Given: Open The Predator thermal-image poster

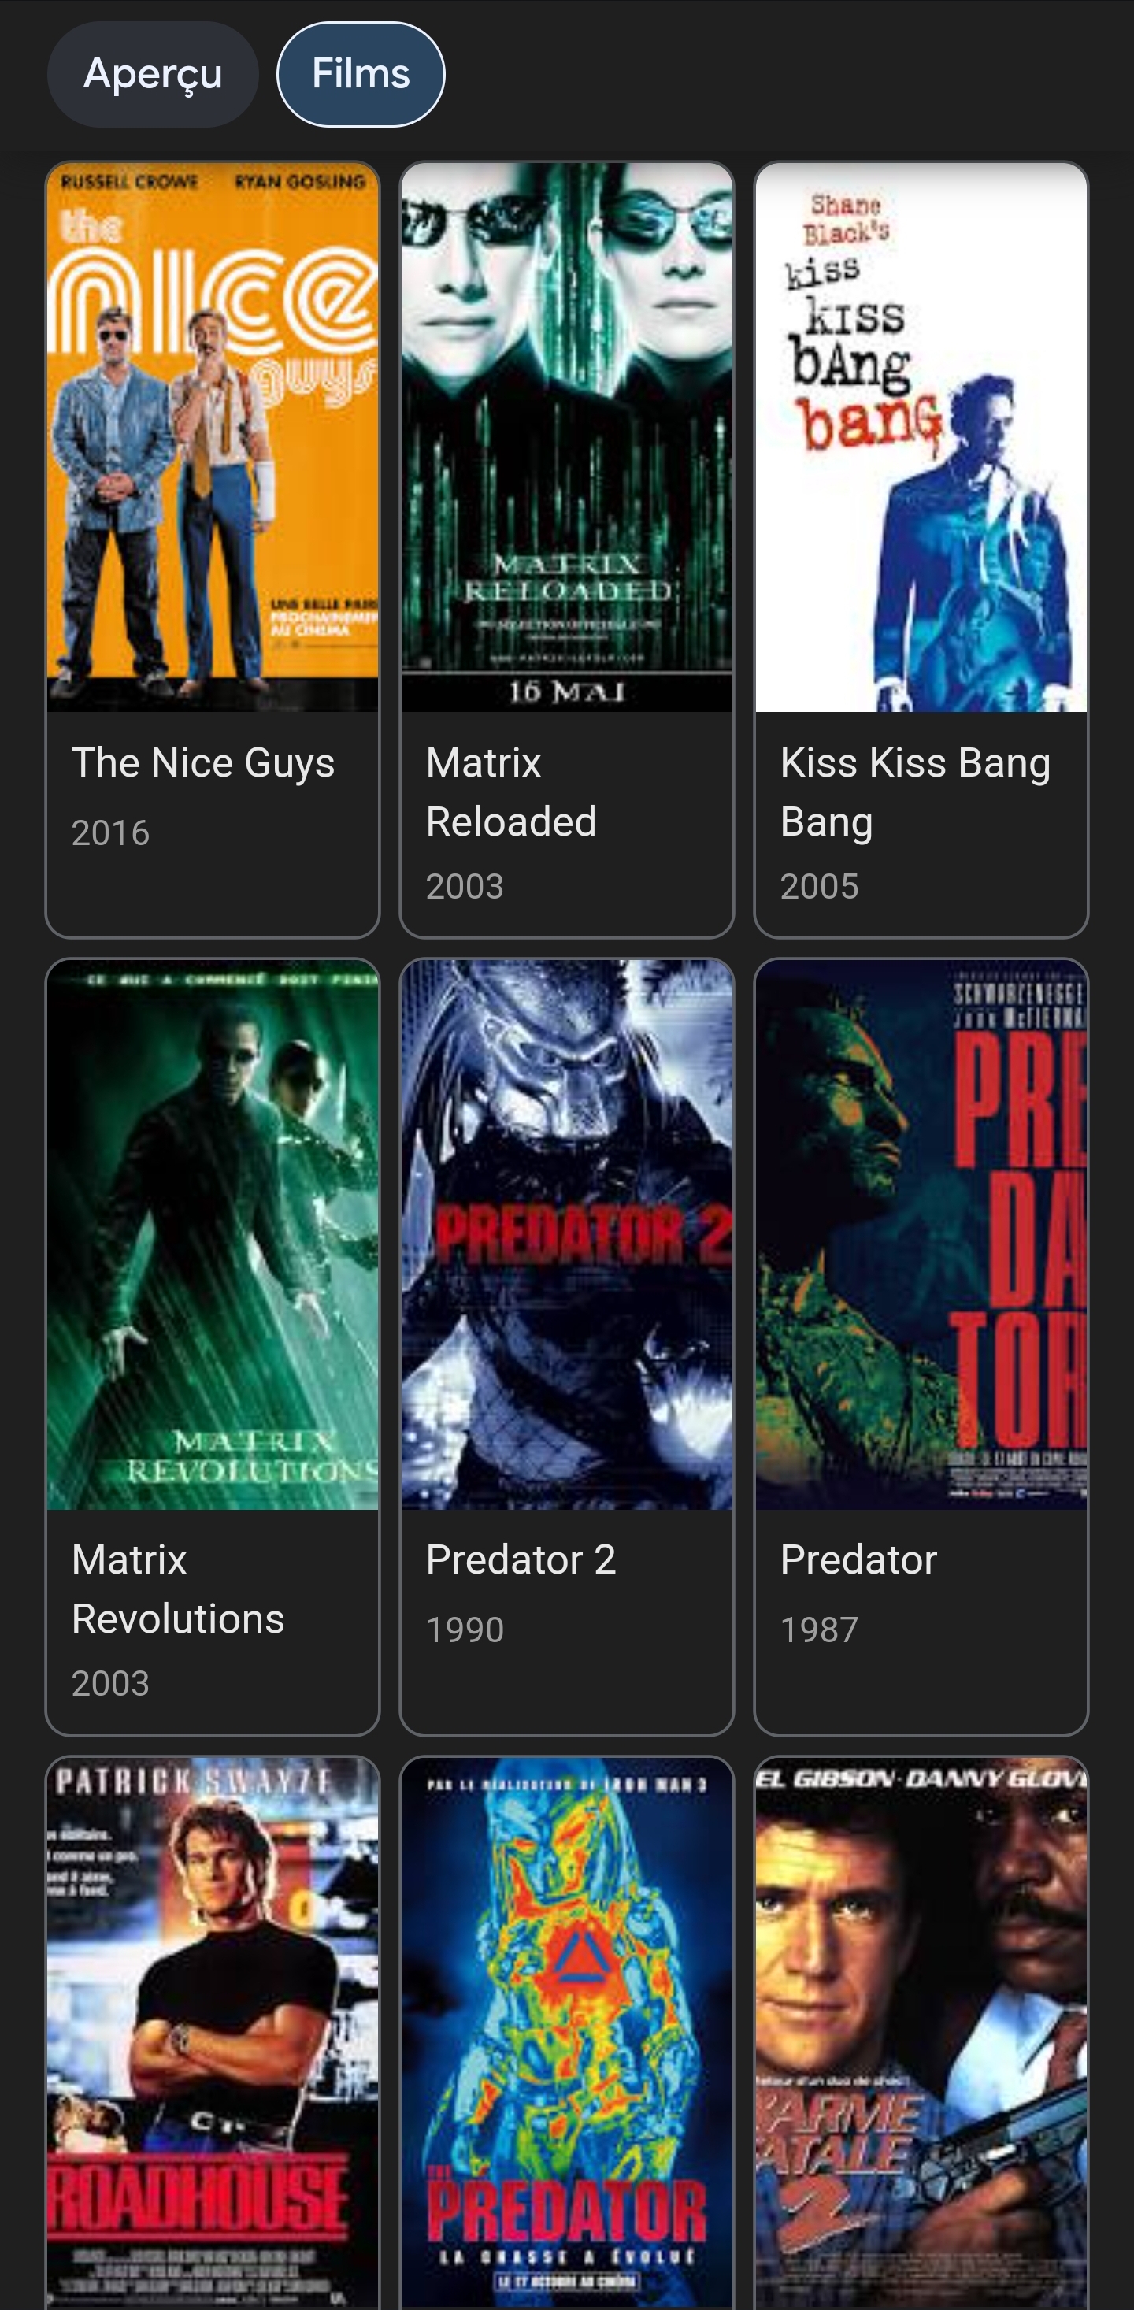Looking at the screenshot, I should click(566, 2033).
